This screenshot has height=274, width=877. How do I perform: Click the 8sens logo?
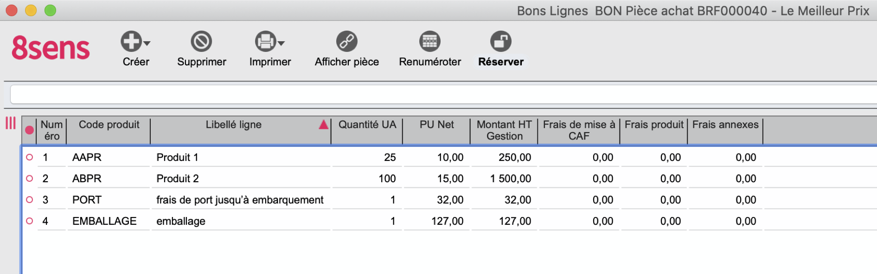tap(51, 48)
